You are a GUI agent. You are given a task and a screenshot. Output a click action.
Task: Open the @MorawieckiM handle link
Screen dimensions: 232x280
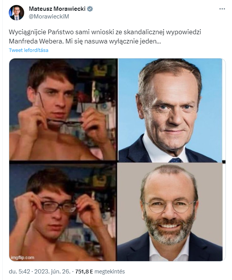pos(49,17)
